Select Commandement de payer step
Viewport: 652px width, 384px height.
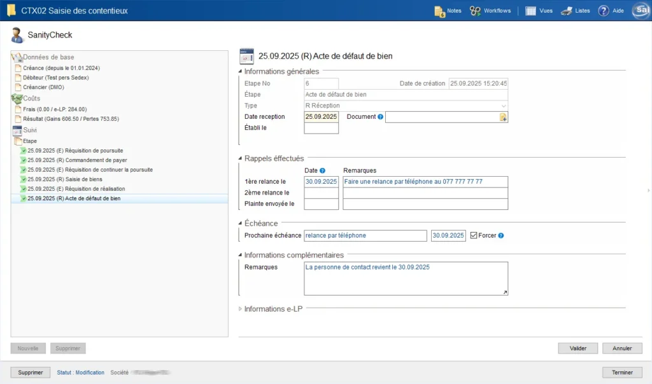(77, 160)
